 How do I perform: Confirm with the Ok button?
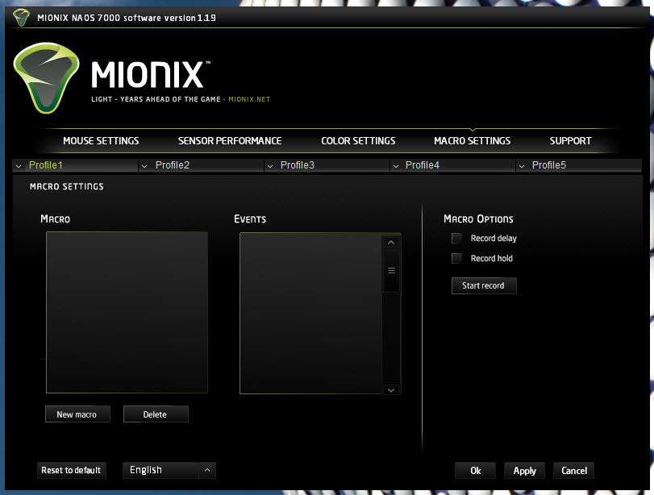click(x=476, y=470)
